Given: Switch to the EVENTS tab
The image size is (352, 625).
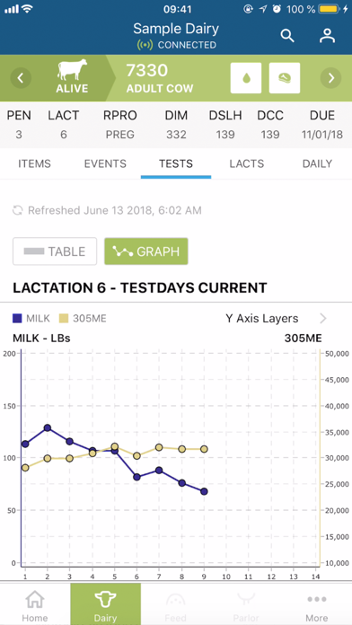Looking at the screenshot, I should pos(105,163).
